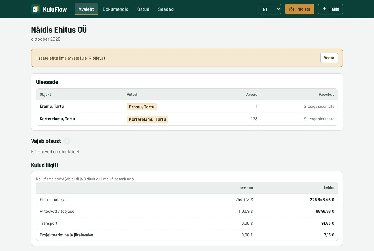Click Vaata in the delivery note alert
This screenshot has width=374, height=251.
click(329, 58)
